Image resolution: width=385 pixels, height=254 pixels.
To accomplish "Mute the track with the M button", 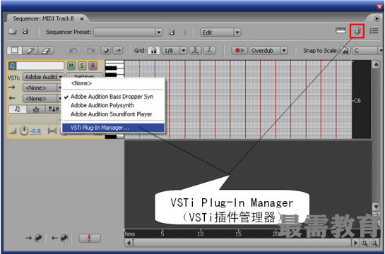I will (71, 66).
